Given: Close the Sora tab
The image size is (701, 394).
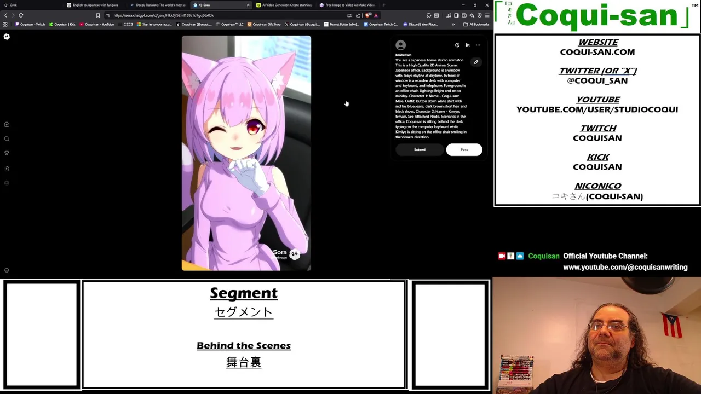Looking at the screenshot, I should pyautogui.click(x=248, y=5).
